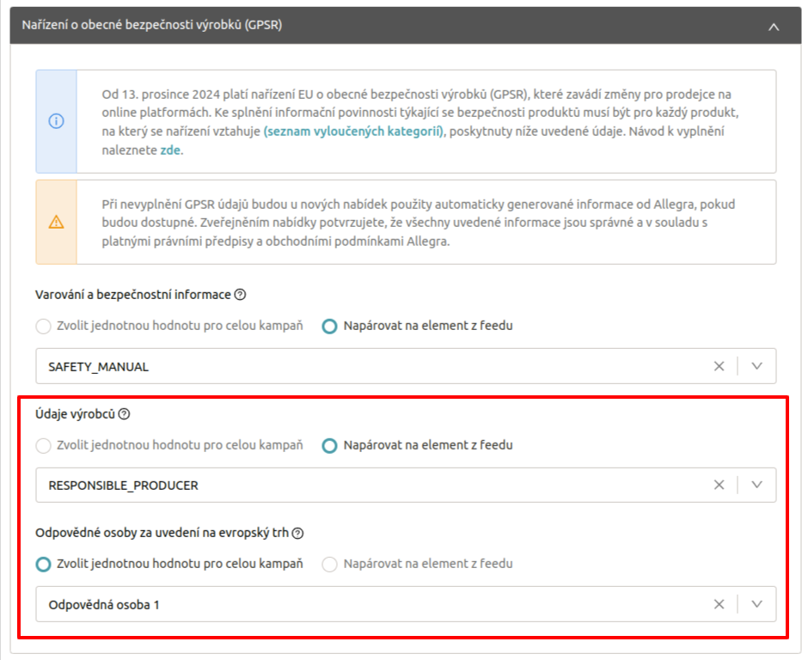The height and width of the screenshot is (660, 808).
Task: Clear the RESPONSIBLE_PRODUCER selection with X
Action: click(x=719, y=485)
